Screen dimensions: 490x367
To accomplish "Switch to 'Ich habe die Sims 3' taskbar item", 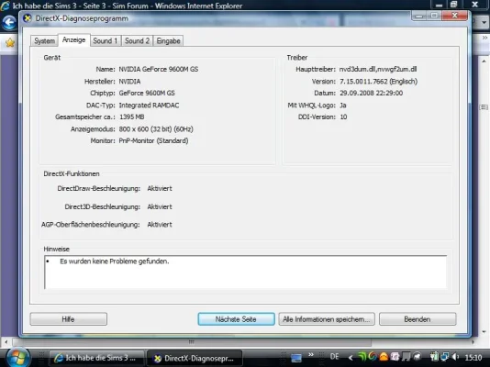I will click(x=96, y=358).
